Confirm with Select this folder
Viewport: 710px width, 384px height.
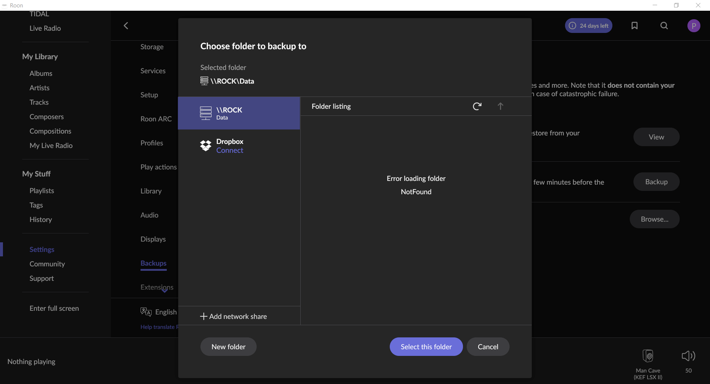coord(426,347)
